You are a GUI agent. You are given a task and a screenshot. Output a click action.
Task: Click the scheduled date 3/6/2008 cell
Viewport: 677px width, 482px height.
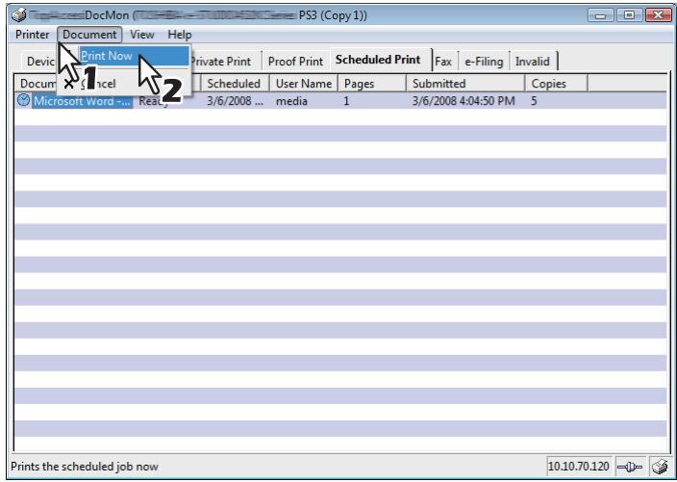pos(235,101)
